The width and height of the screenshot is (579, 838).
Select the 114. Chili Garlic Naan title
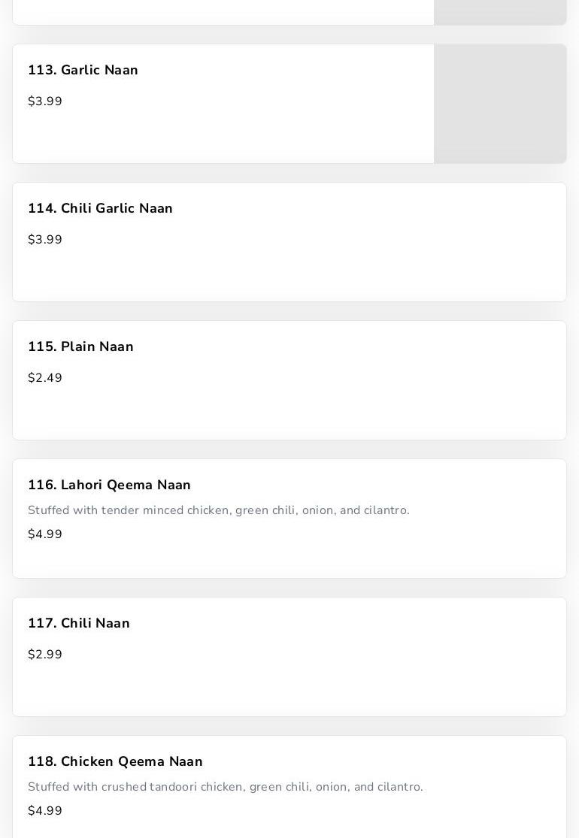[100, 208]
